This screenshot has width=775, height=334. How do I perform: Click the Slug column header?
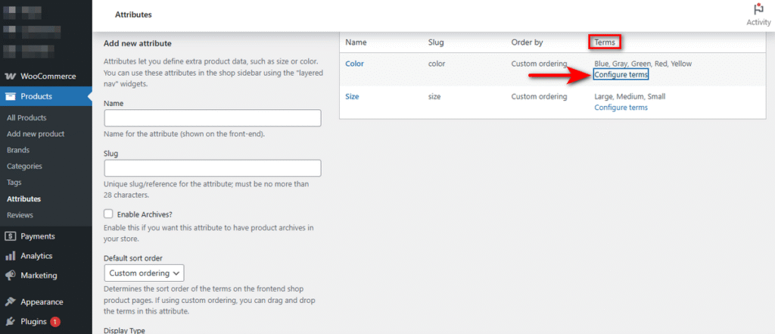point(436,42)
